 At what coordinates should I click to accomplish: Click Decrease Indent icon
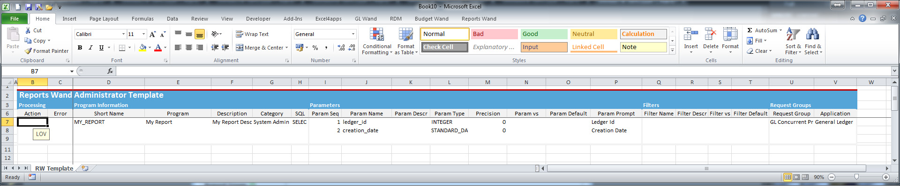click(215, 48)
